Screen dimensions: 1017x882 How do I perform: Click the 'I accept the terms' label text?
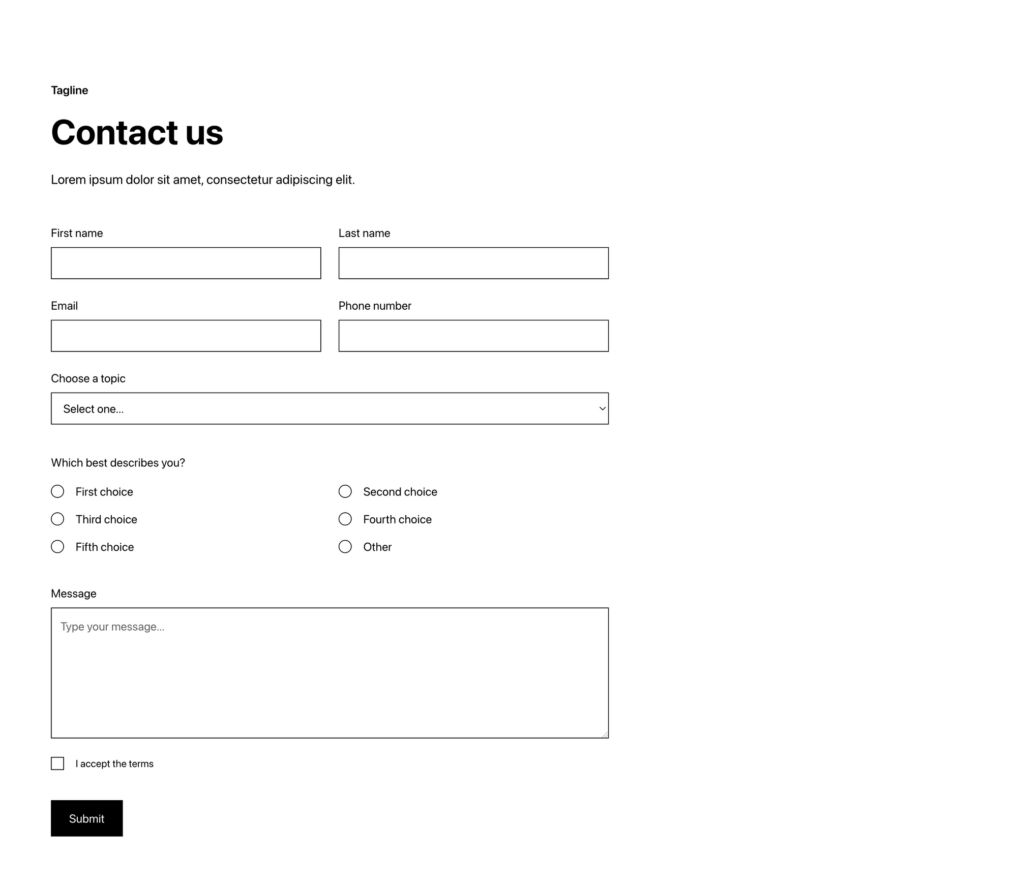pos(114,764)
